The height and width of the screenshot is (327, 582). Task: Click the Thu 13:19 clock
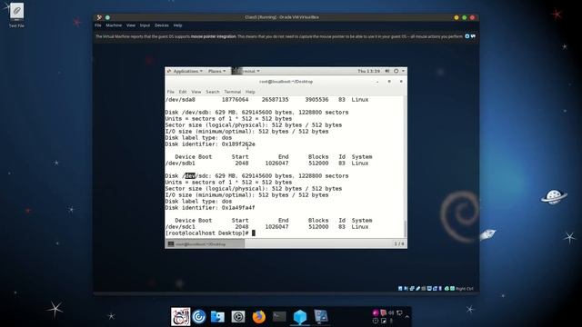[368, 71]
